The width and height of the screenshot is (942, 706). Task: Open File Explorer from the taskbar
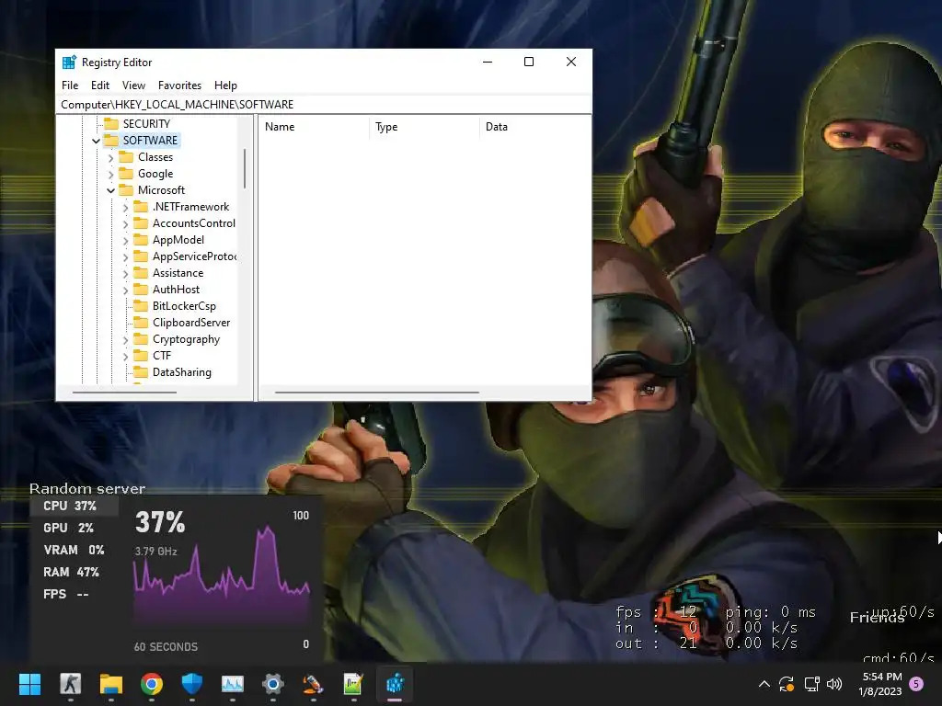pos(111,684)
